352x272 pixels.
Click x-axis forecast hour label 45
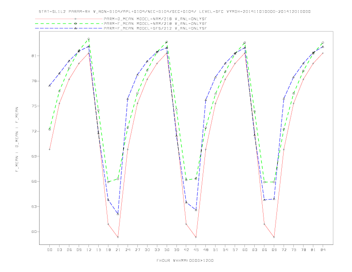tap(196, 250)
